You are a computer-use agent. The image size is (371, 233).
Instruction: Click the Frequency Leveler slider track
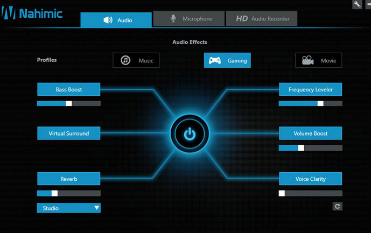[310, 103]
